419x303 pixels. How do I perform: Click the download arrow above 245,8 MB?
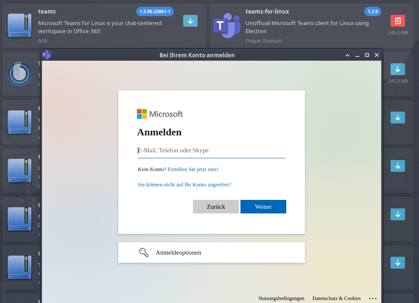[x=398, y=69]
